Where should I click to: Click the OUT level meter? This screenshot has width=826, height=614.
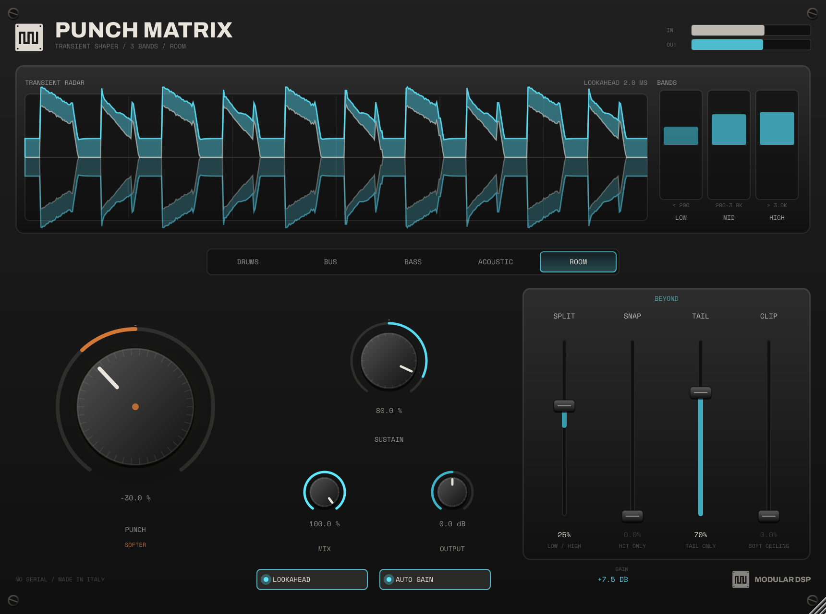[751, 45]
